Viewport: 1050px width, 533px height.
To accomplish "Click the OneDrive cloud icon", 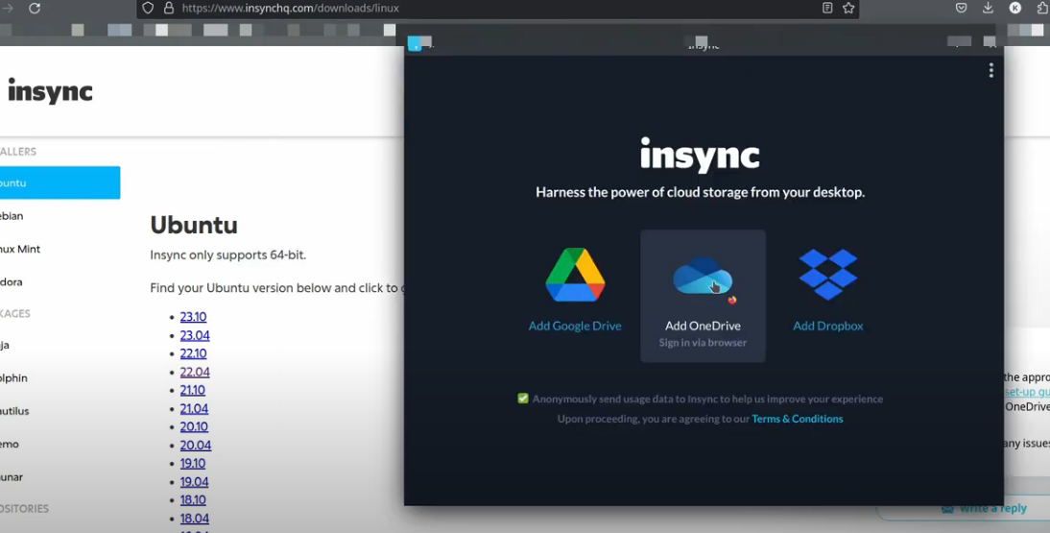I will click(x=703, y=277).
